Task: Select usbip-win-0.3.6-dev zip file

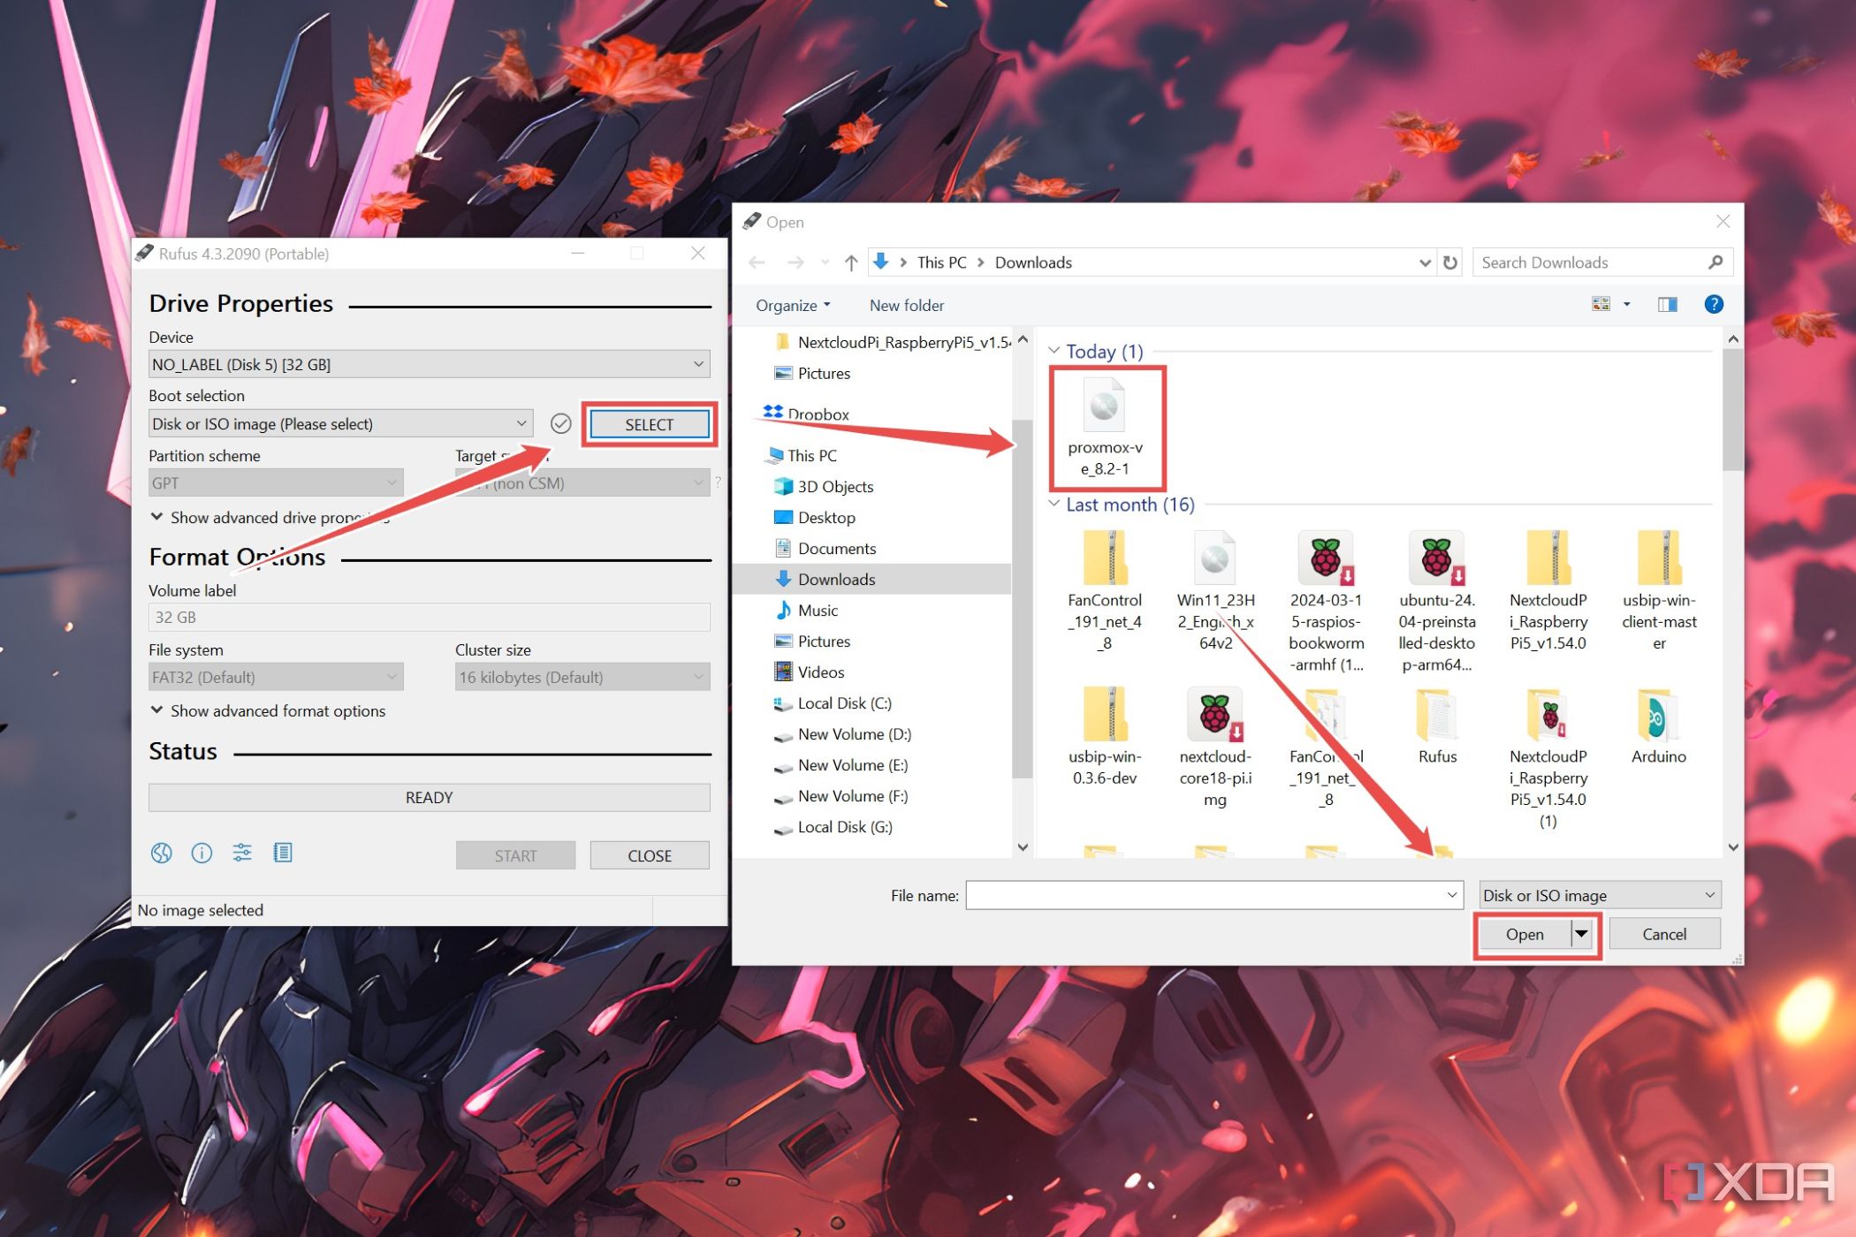Action: pos(1105,736)
